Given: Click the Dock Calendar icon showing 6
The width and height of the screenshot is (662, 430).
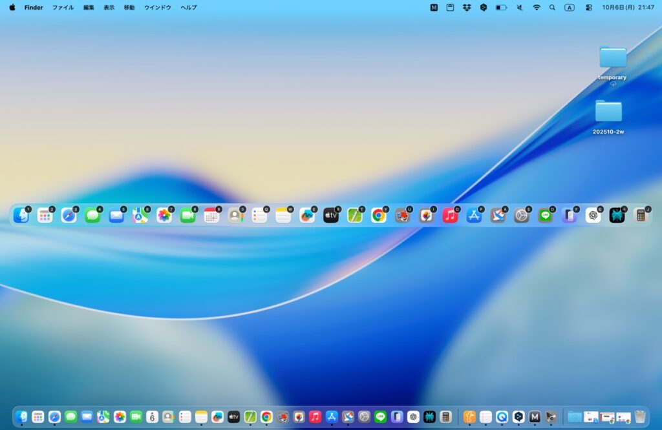Looking at the screenshot, I should tap(152, 416).
